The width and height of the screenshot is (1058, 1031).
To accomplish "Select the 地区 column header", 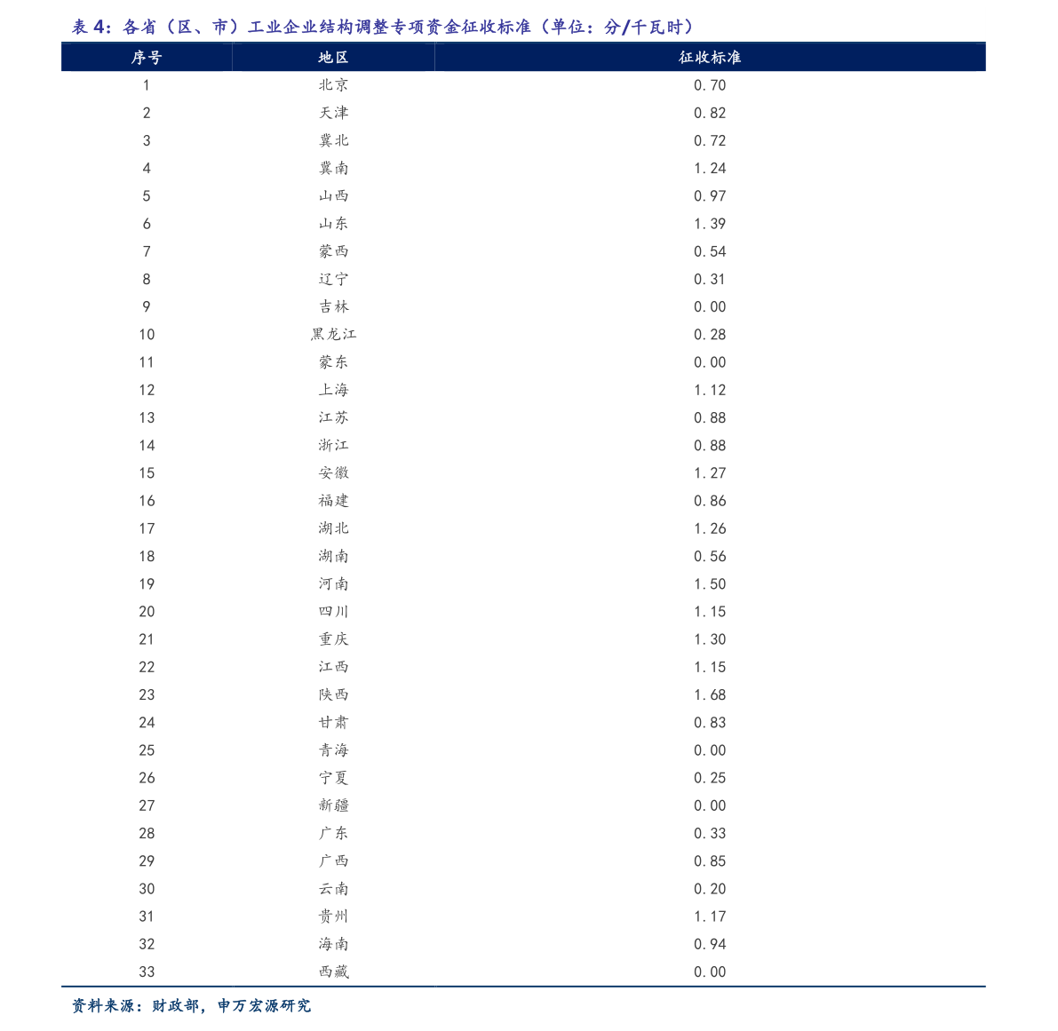I will 333,58.
